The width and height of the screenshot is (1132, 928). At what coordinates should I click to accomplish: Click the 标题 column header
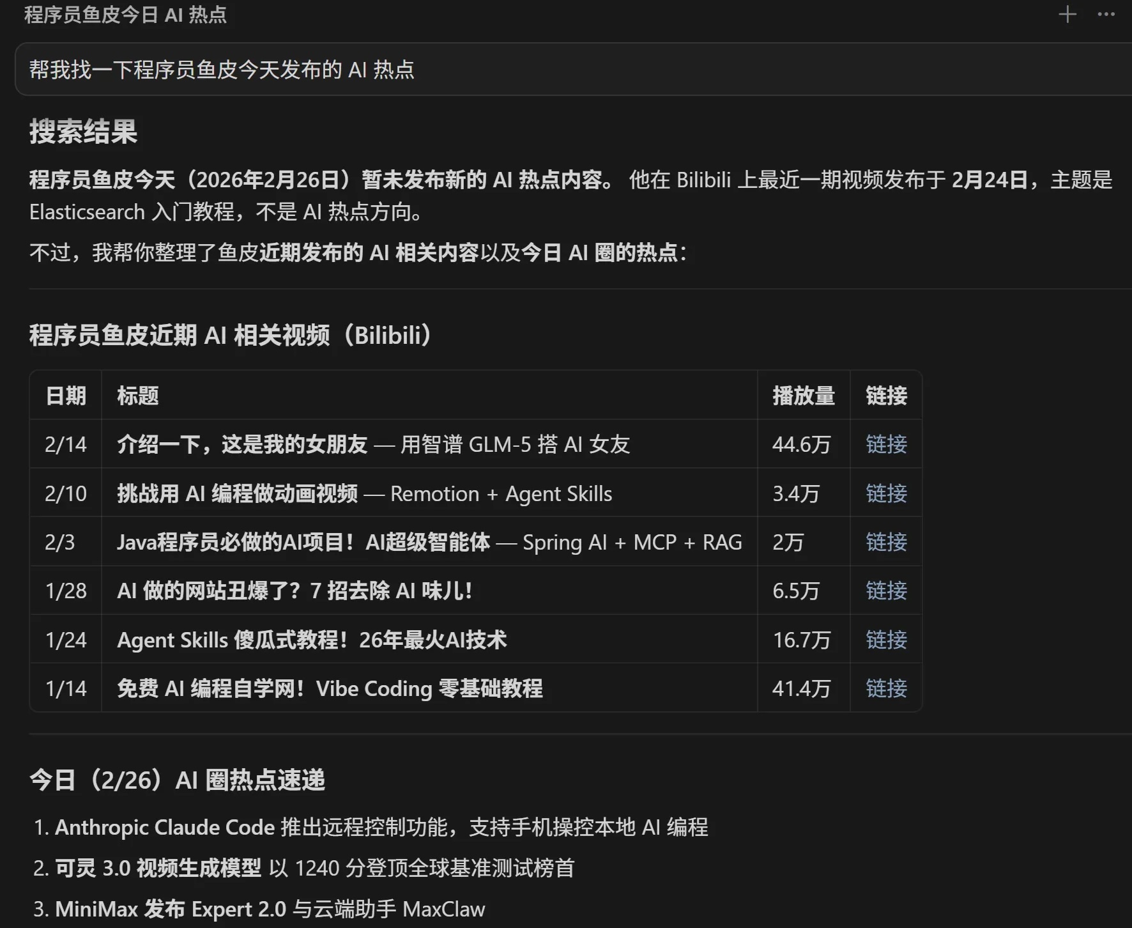coord(137,396)
